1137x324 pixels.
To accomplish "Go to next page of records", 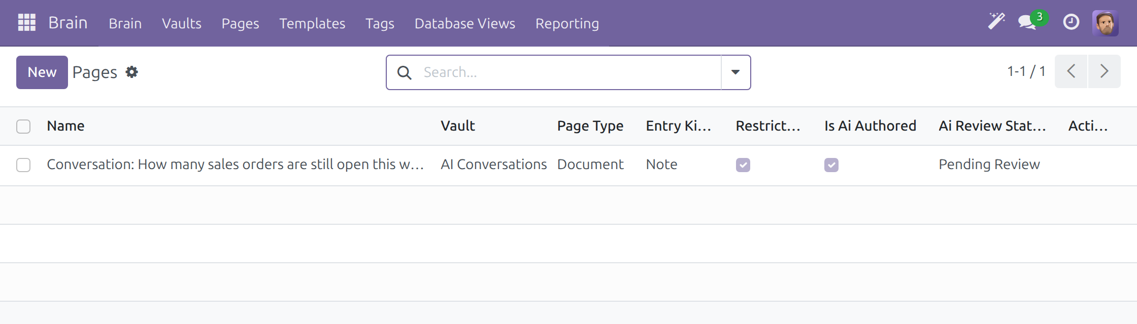I will pos(1104,71).
